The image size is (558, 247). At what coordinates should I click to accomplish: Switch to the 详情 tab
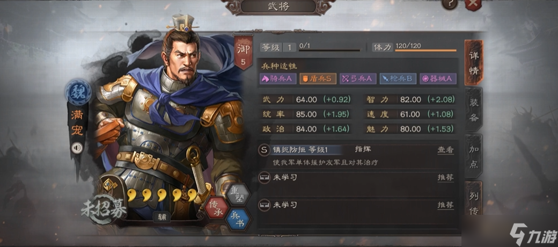click(x=474, y=63)
